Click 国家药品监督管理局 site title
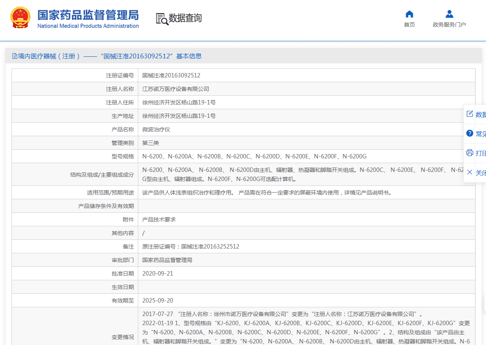Screen dimensions: 486x345 (x=88, y=15)
